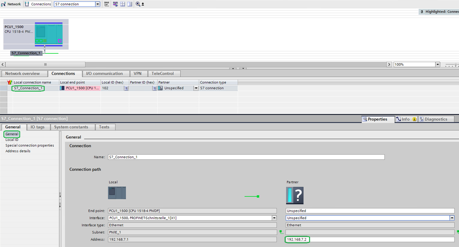Image resolution: width=459 pixels, height=247 pixels.
Task: Activate the Connections mode button
Action: [x=38, y=4]
